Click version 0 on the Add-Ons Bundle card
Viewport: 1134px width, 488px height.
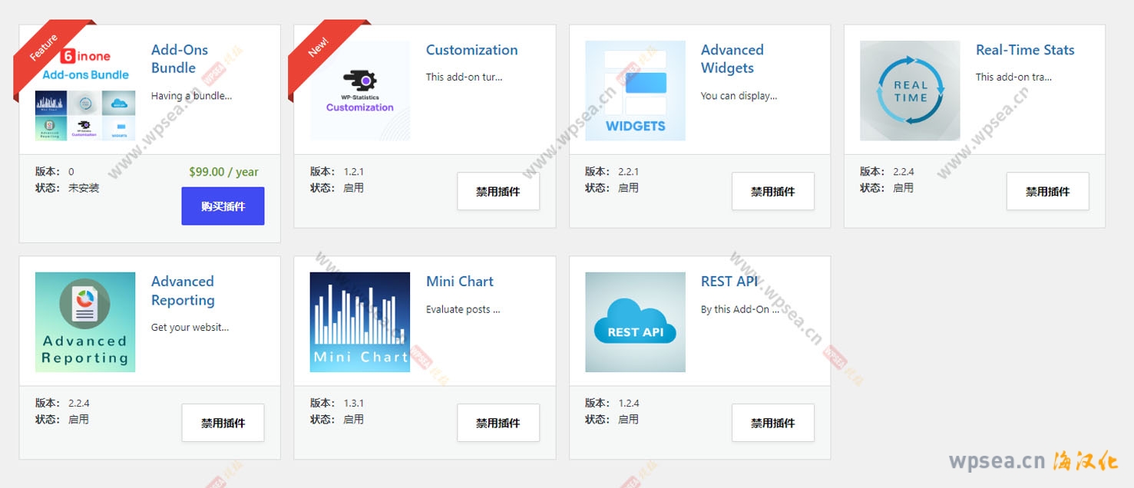coord(71,172)
